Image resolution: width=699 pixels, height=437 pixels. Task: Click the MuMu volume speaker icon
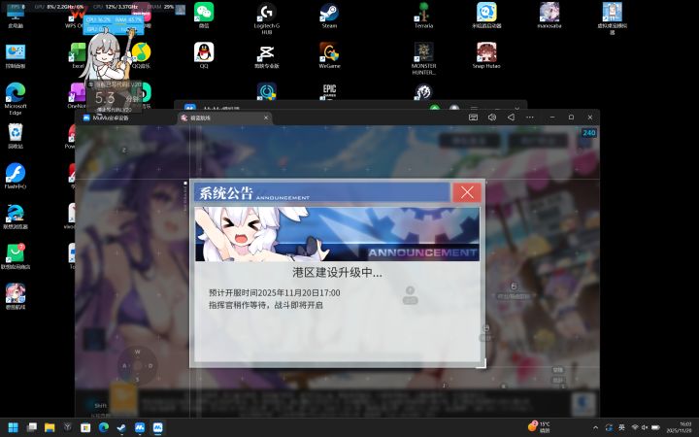pos(492,118)
